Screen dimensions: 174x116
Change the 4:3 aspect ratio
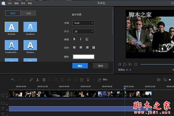(x=128, y=70)
